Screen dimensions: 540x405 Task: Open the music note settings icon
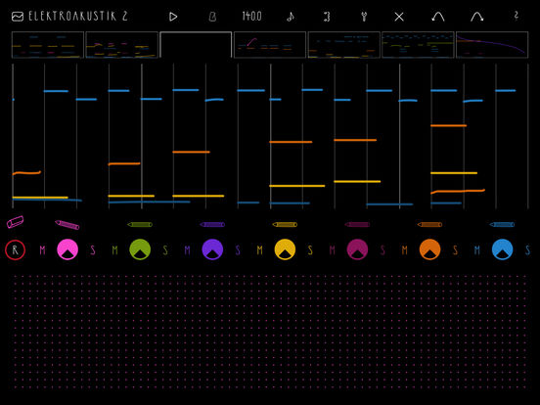pyautogui.click(x=291, y=17)
